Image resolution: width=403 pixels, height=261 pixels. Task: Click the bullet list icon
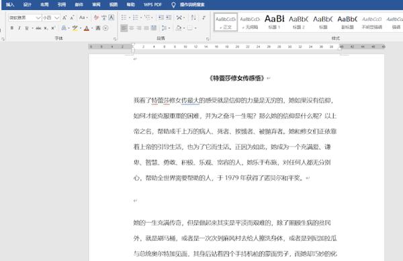pyautogui.click(x=124, y=17)
